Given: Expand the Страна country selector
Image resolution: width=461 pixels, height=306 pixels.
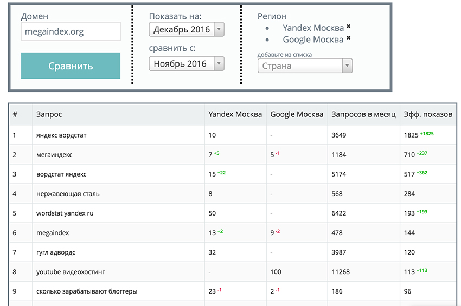Looking at the screenshot, I should pyautogui.click(x=305, y=66).
